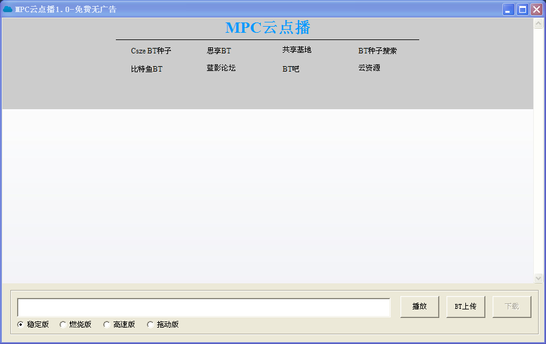Switch to the 高速版 radio option
This screenshot has width=546, height=344.
pyautogui.click(x=107, y=325)
